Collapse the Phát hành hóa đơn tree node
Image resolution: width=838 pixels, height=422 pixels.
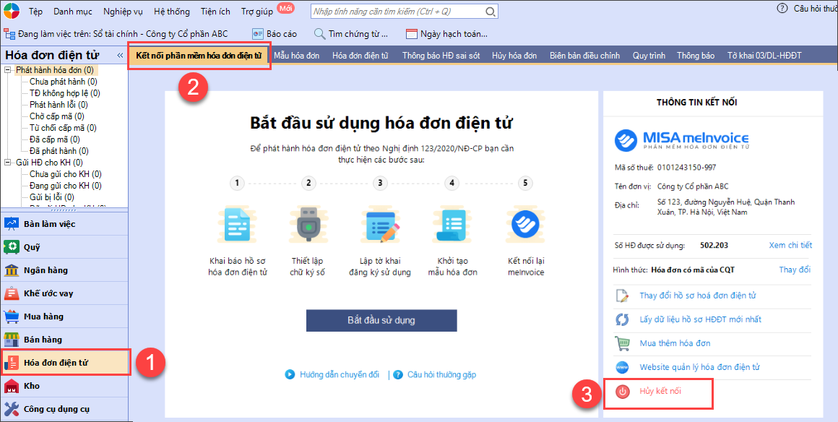coord(7,70)
